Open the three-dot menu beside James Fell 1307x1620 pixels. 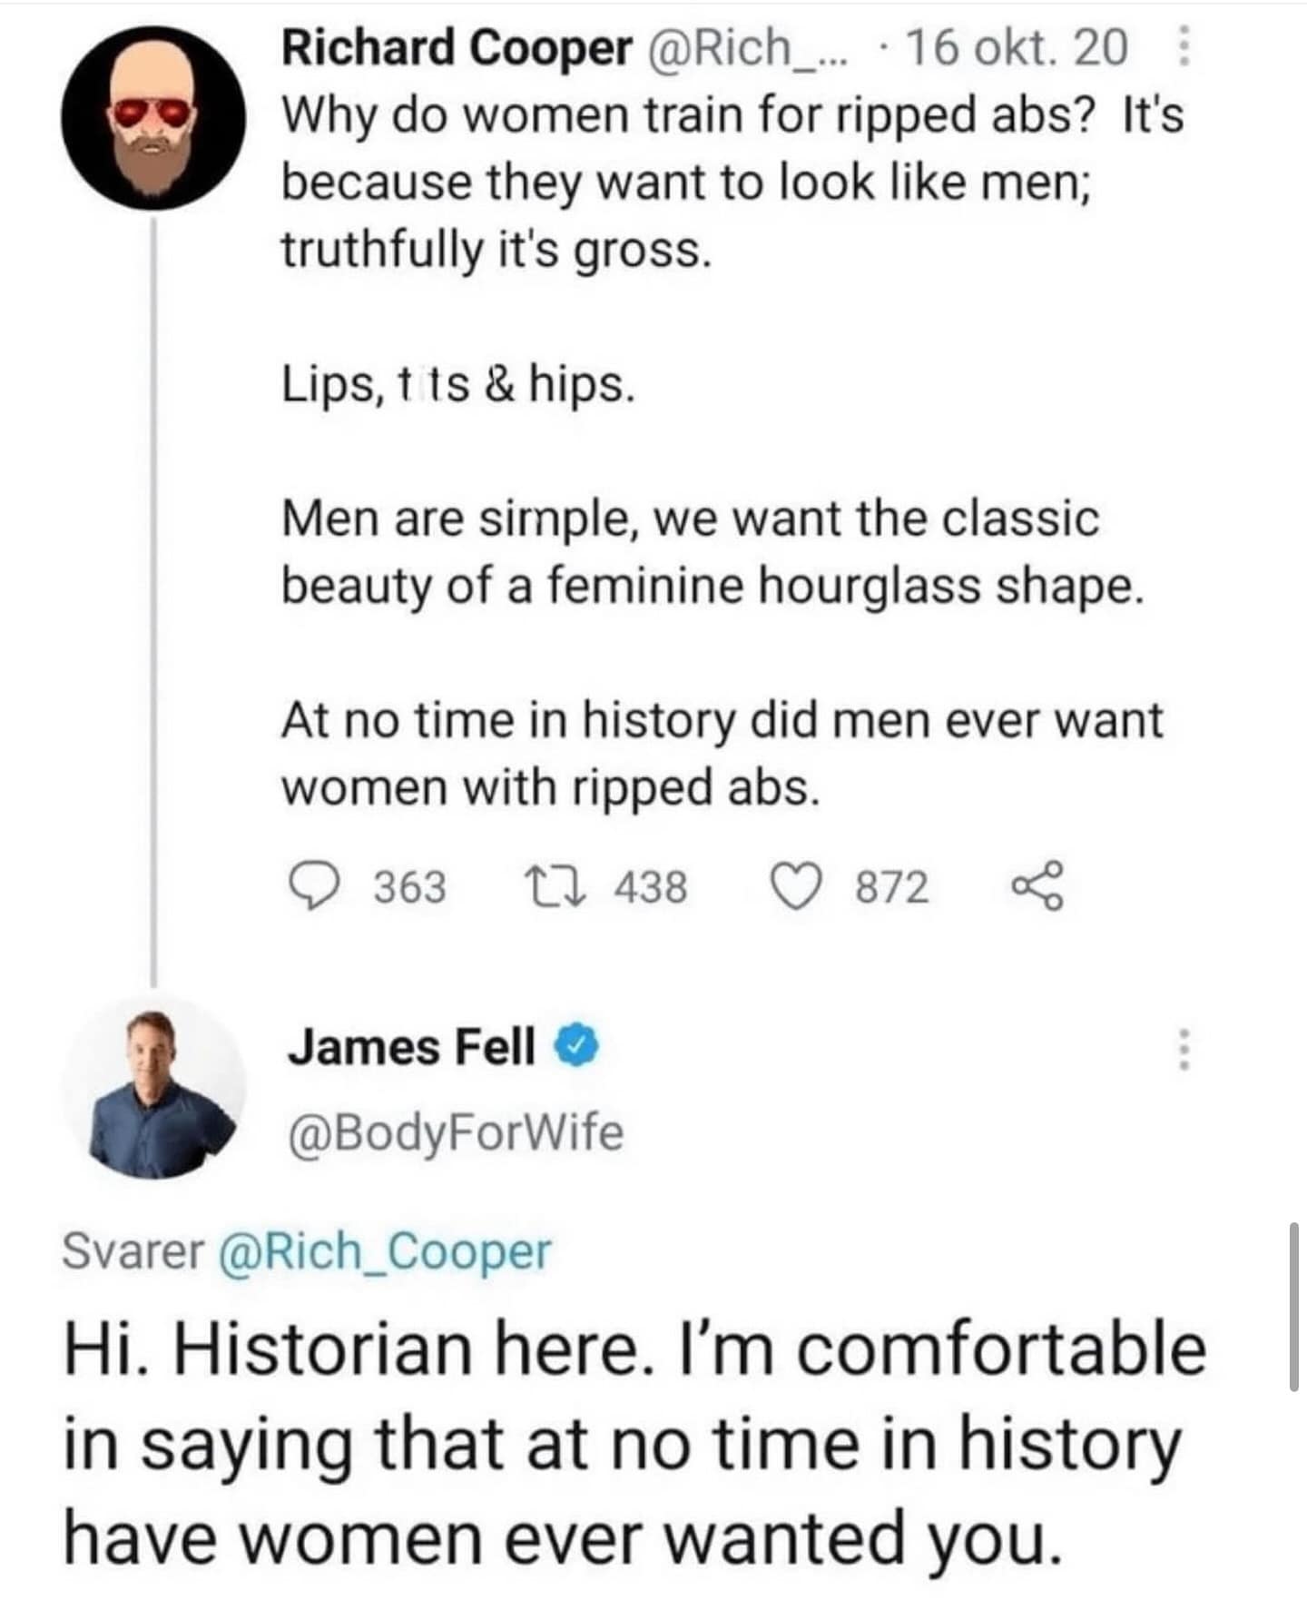[x=1183, y=1050]
